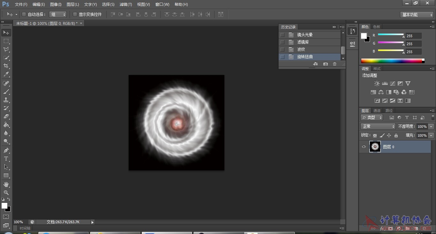Select the History Brush tool
The image size is (436, 234).
point(6,108)
